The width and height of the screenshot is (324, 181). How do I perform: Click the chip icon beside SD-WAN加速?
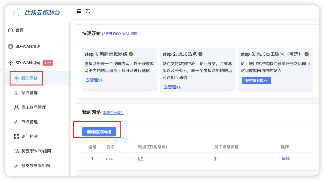pyautogui.click(x=10, y=46)
